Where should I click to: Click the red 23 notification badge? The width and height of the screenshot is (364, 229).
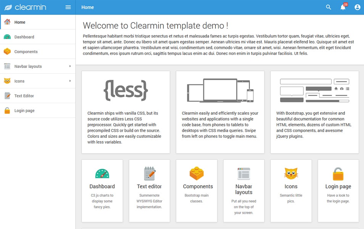click(345, 4)
